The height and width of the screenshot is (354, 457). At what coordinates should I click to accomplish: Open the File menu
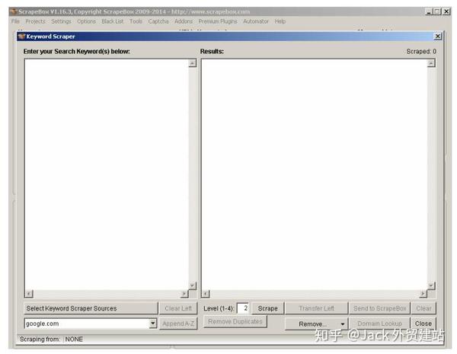pyautogui.click(x=15, y=21)
